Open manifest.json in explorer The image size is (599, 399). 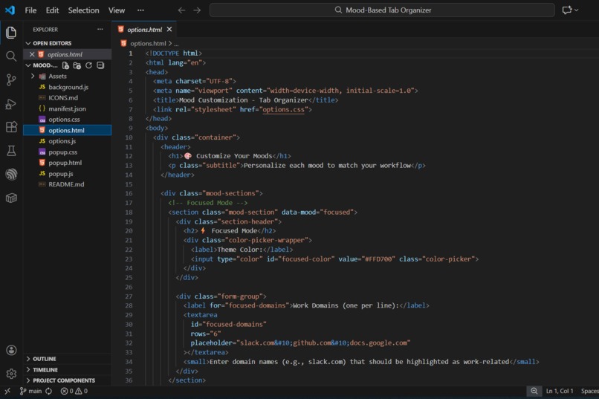tap(67, 108)
